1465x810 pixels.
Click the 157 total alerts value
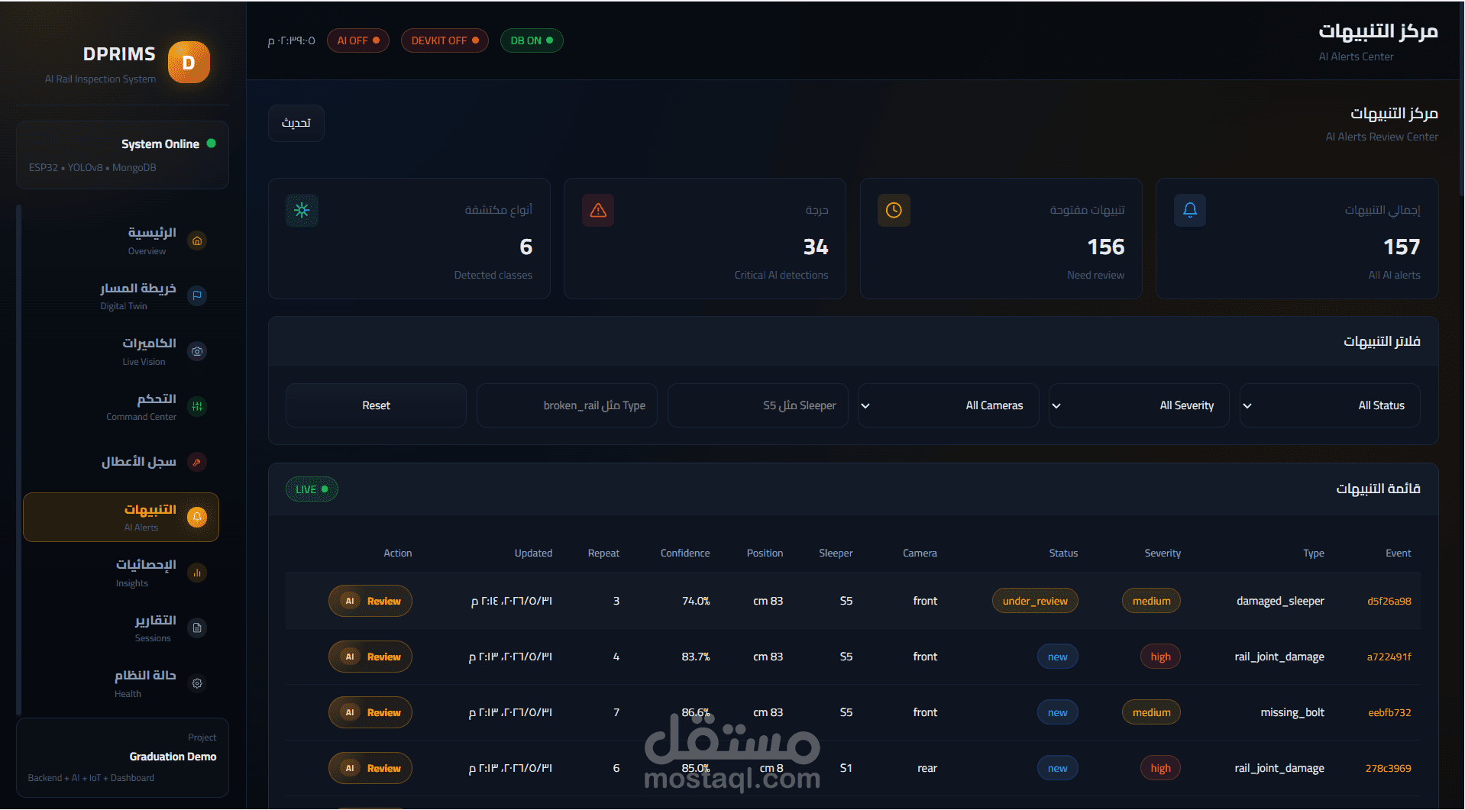click(x=1402, y=247)
